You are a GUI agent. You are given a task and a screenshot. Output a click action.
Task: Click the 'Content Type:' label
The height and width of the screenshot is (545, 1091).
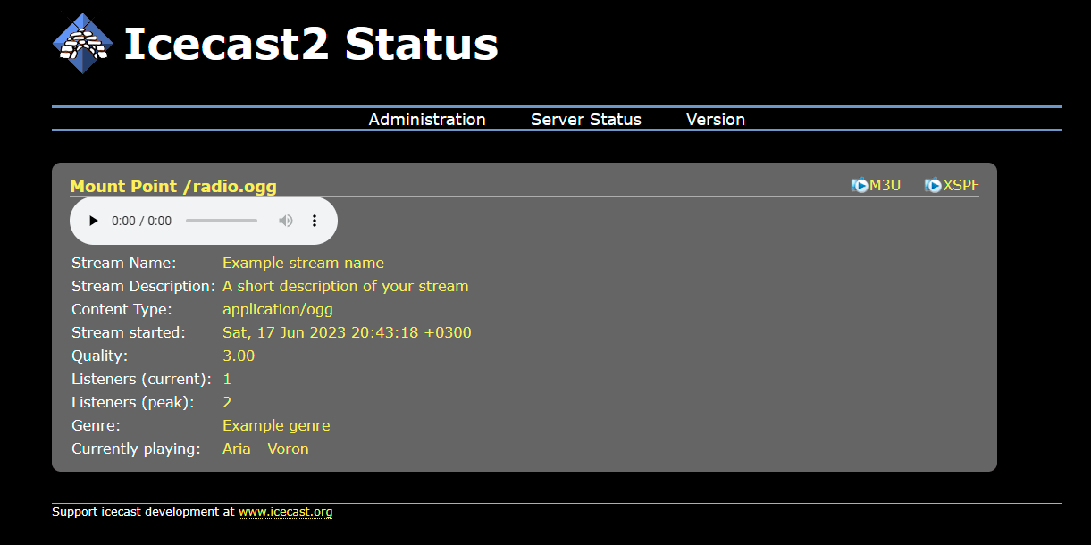(122, 309)
